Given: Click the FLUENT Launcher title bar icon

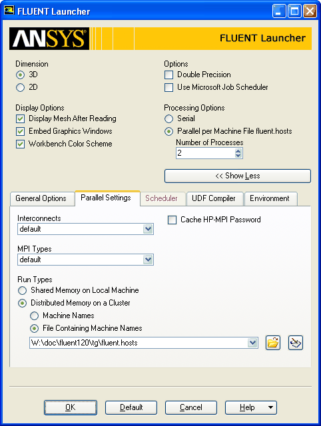Looking at the screenshot, I should (x=9, y=11).
